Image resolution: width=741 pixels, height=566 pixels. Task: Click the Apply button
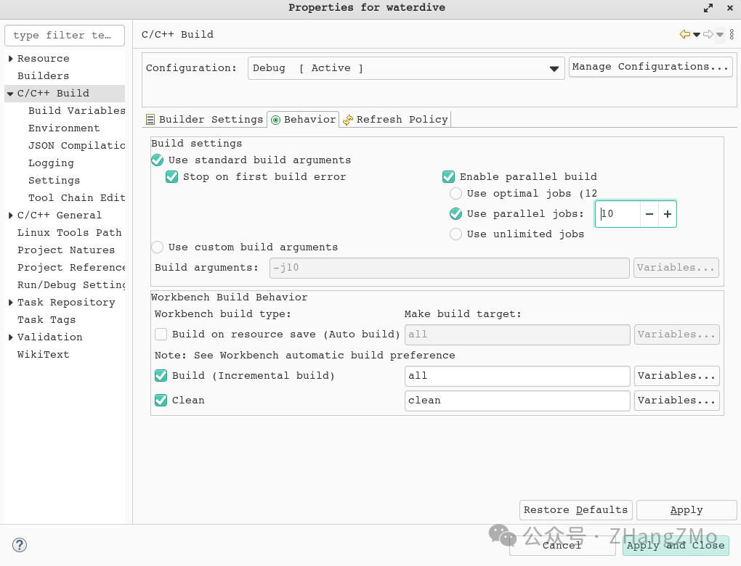tap(687, 510)
